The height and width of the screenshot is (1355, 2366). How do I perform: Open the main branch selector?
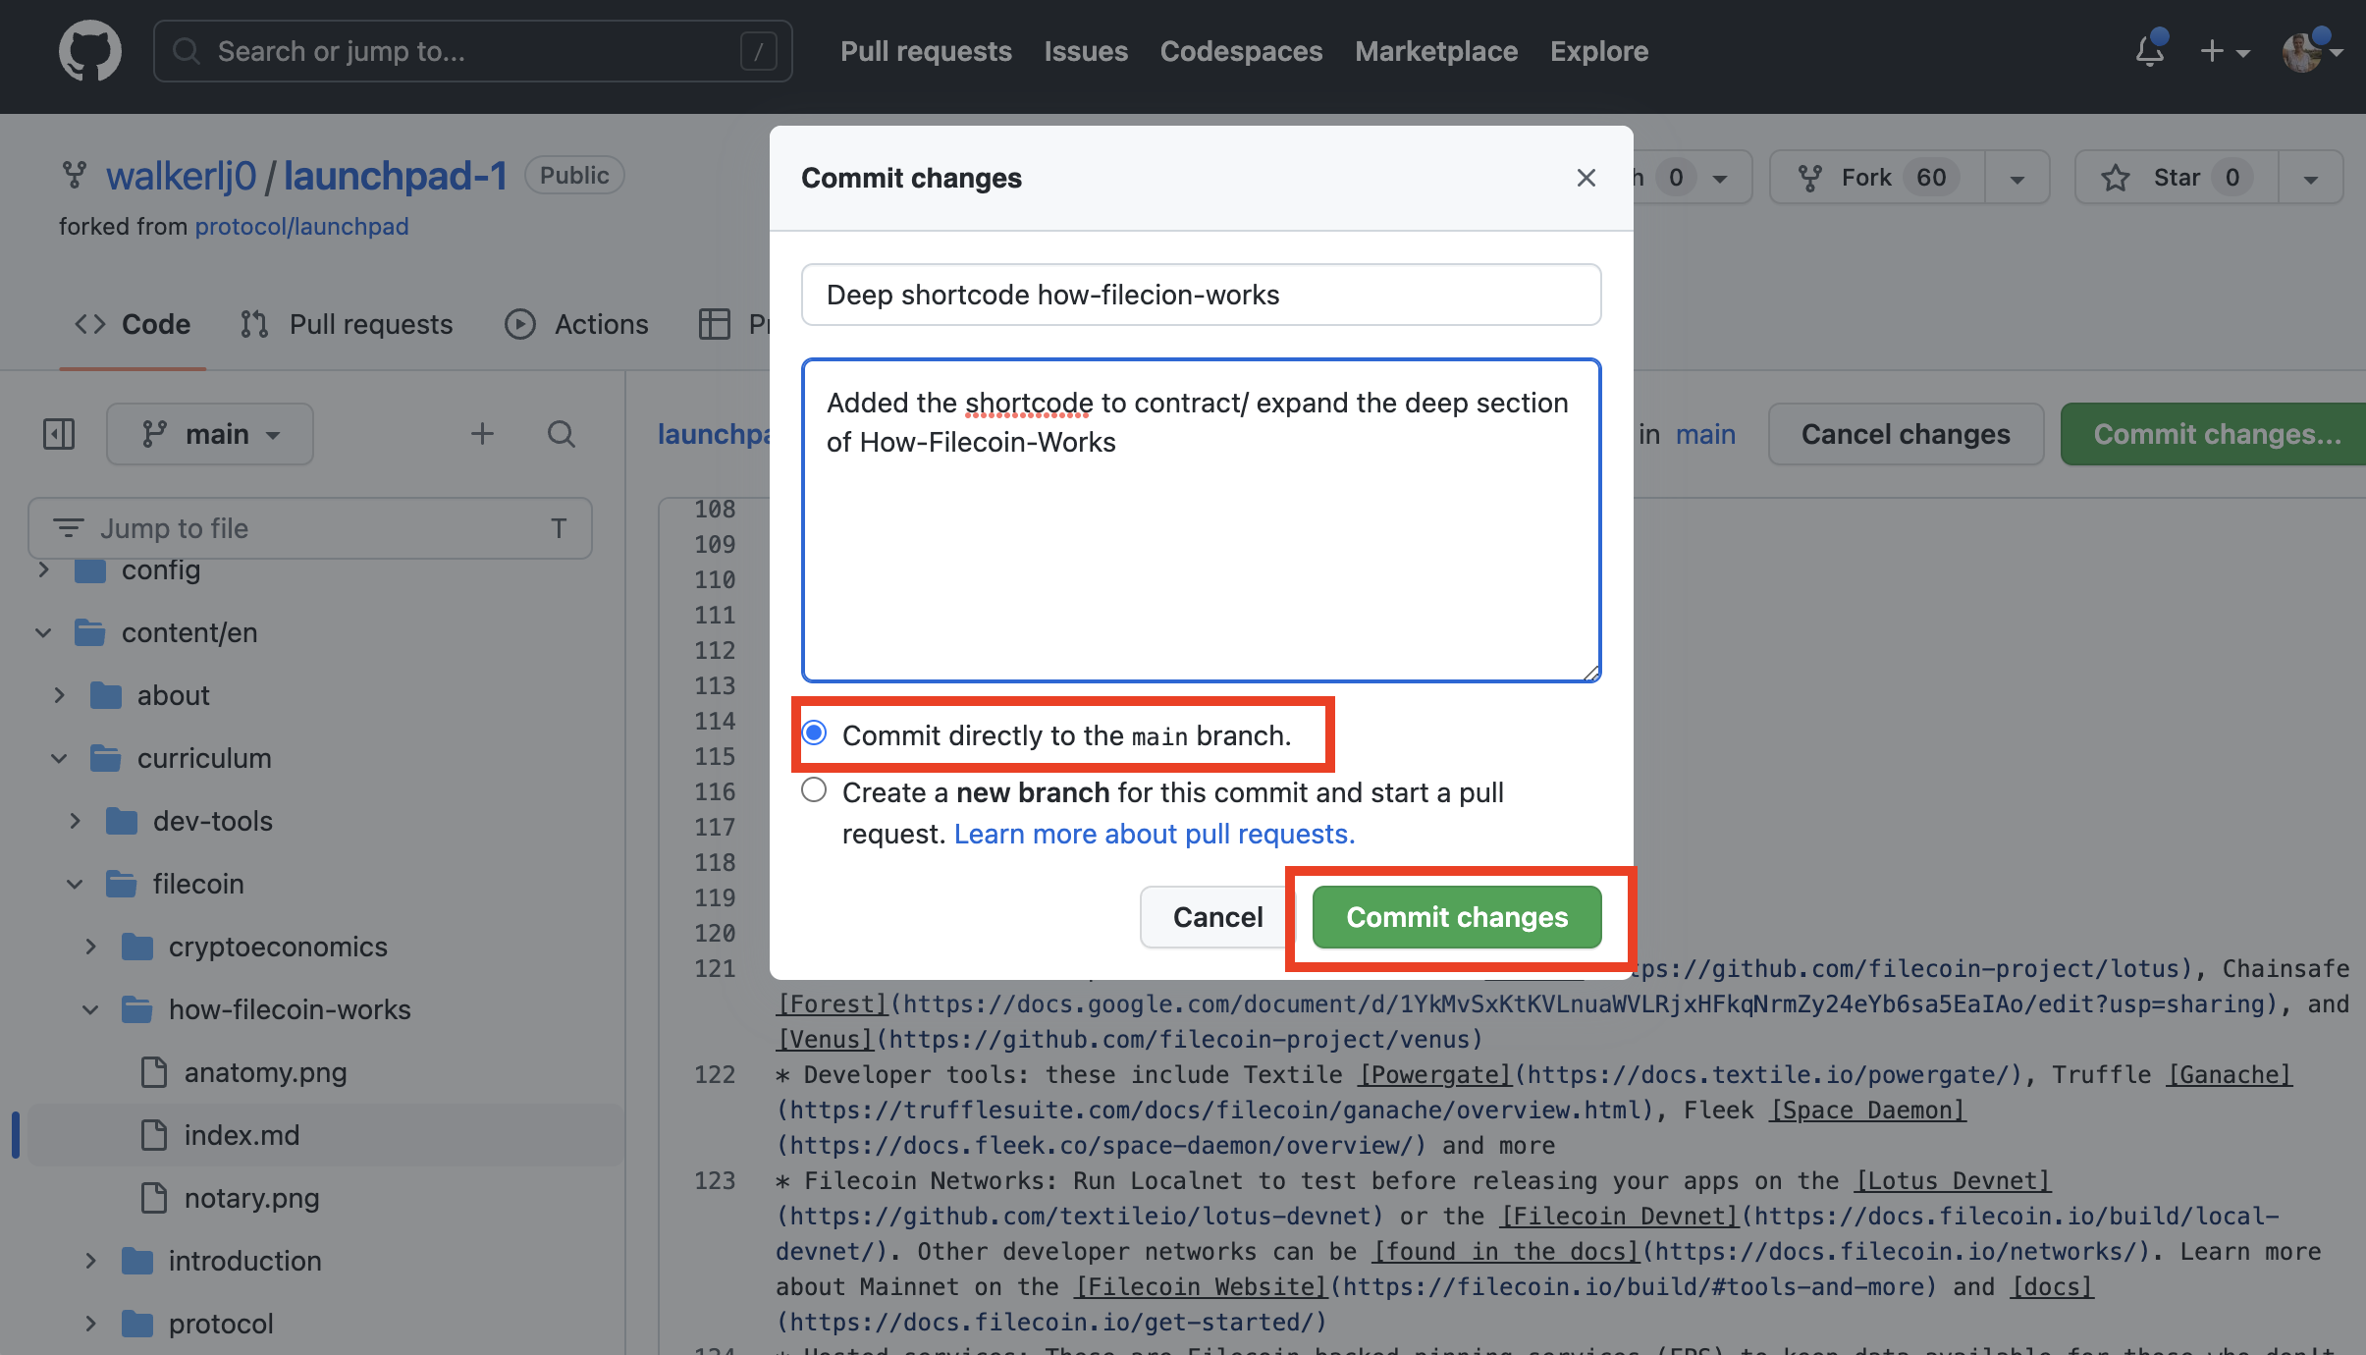point(210,434)
